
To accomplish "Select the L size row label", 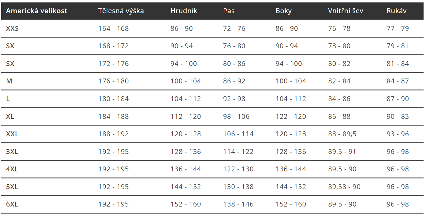I will [8, 99].
